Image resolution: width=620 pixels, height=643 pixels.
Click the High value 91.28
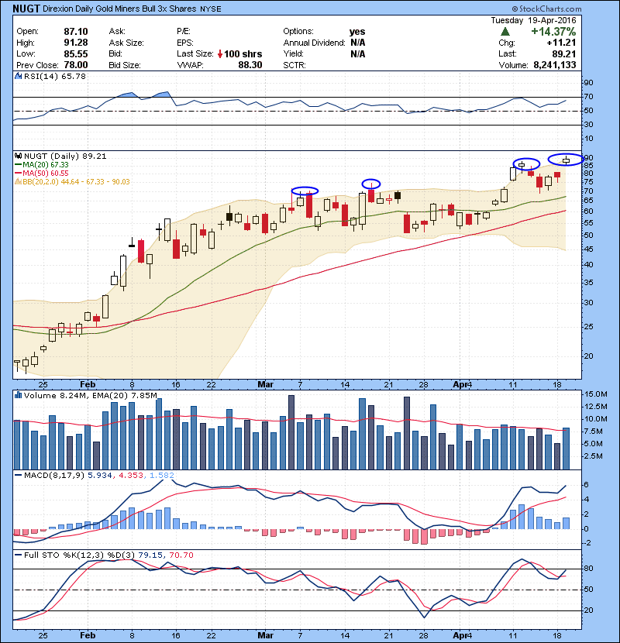(76, 43)
